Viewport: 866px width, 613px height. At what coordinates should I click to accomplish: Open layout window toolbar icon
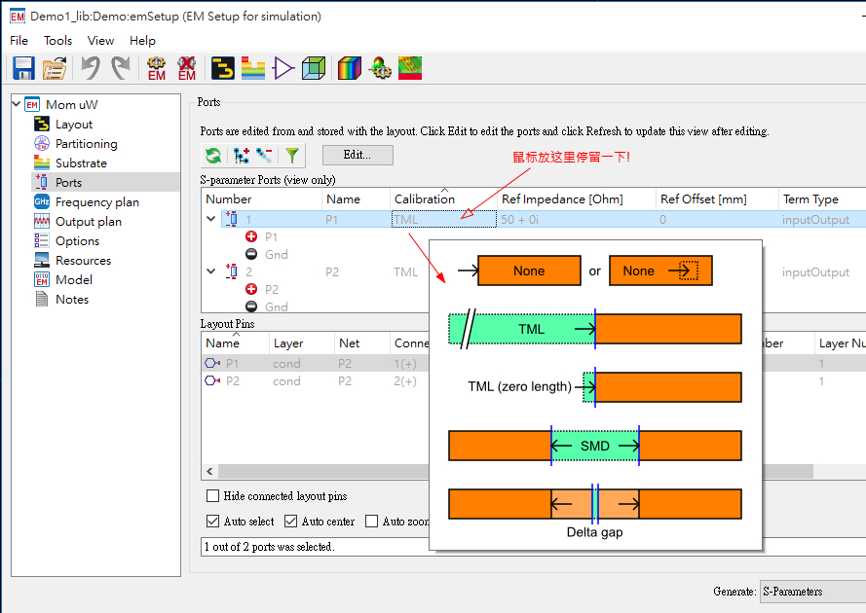tap(223, 68)
